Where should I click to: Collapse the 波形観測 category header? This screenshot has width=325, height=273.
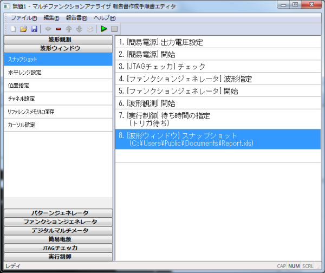click(58, 40)
